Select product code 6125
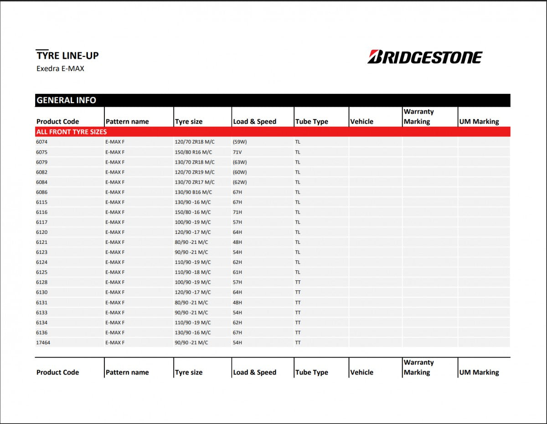The image size is (547, 424). (x=41, y=272)
